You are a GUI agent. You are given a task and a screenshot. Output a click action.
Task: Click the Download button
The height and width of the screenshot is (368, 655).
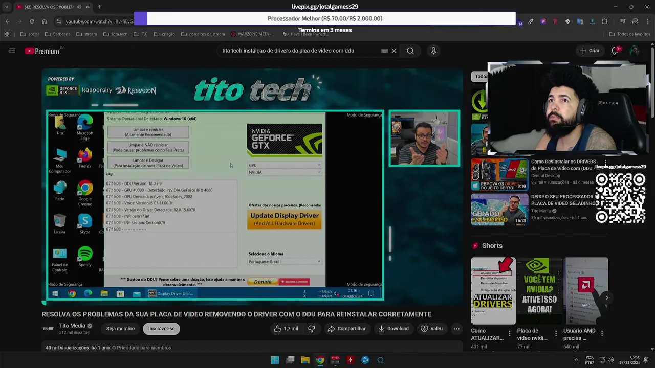[394, 329]
